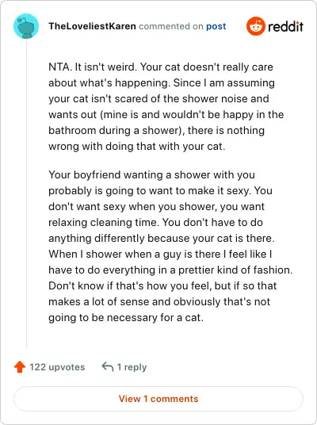Click the final line "going to be necessary for a cat."
The height and width of the screenshot is (425, 317).
pyautogui.click(x=126, y=318)
